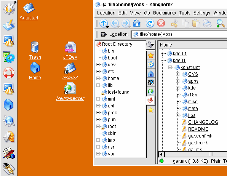Expand the dev folder in sidebar tree

tap(98, 65)
